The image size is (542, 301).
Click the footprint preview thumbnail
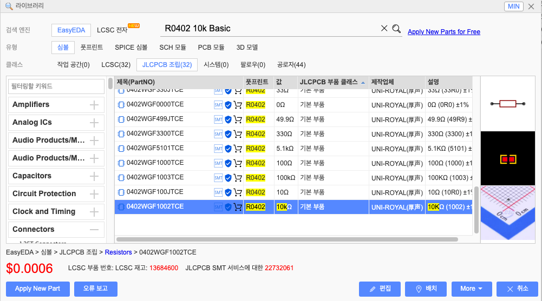(x=508, y=158)
